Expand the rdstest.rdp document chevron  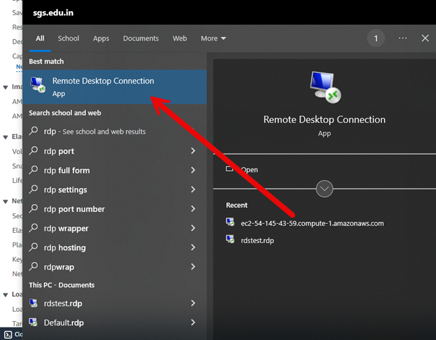pos(193,303)
